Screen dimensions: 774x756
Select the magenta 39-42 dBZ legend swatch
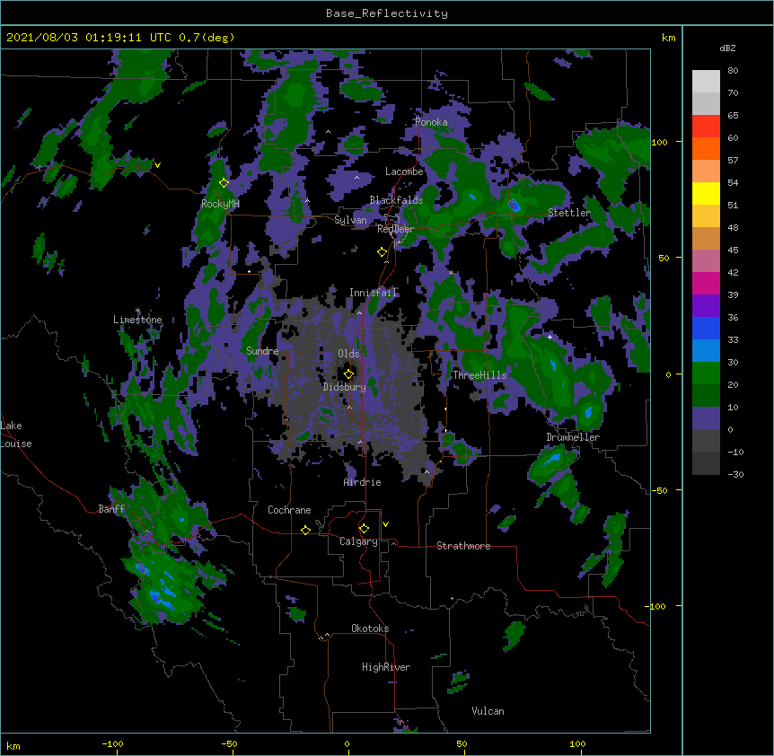click(x=706, y=283)
